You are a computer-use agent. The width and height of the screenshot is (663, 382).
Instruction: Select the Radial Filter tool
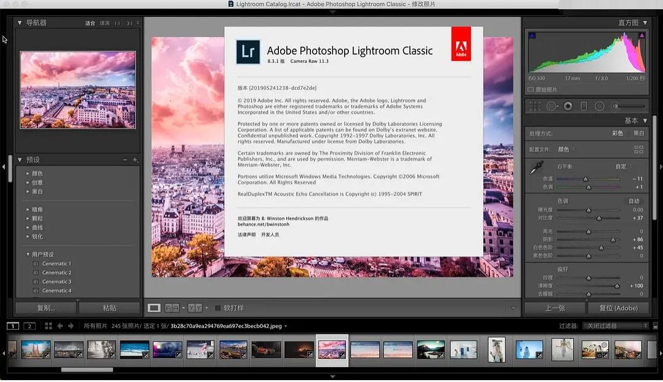(x=600, y=106)
